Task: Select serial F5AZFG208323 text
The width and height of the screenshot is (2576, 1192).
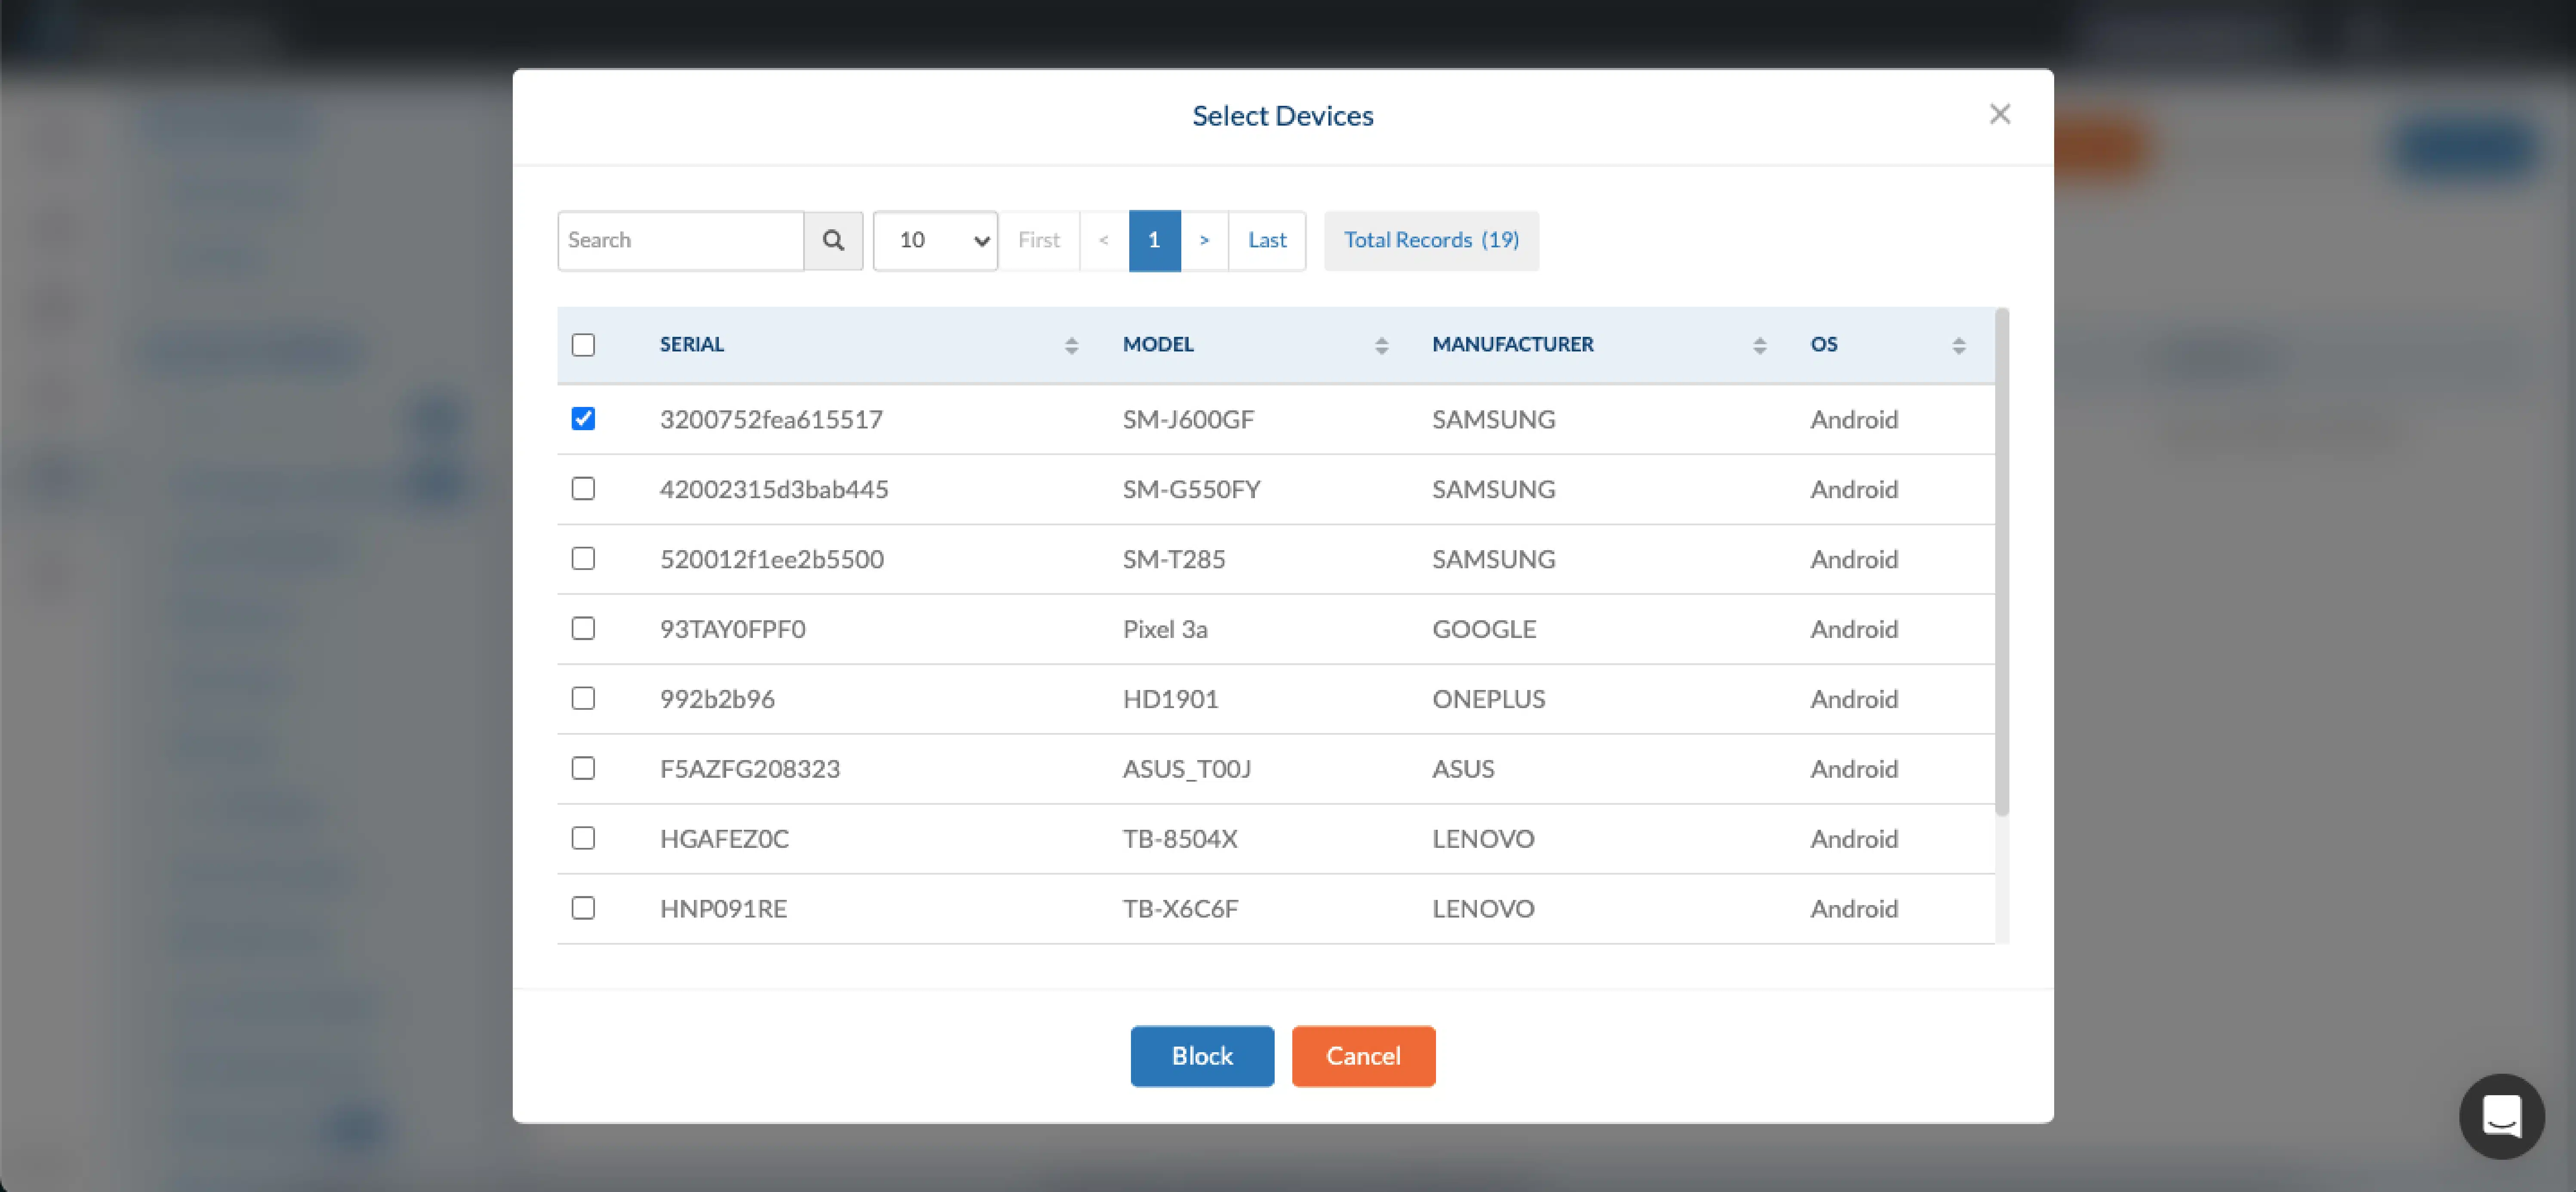Action: [750, 769]
